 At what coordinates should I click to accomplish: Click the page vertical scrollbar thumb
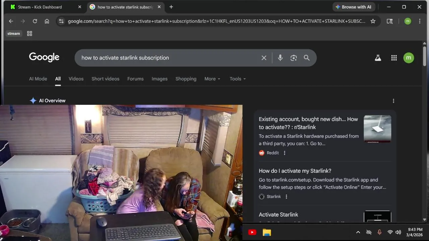point(425,56)
